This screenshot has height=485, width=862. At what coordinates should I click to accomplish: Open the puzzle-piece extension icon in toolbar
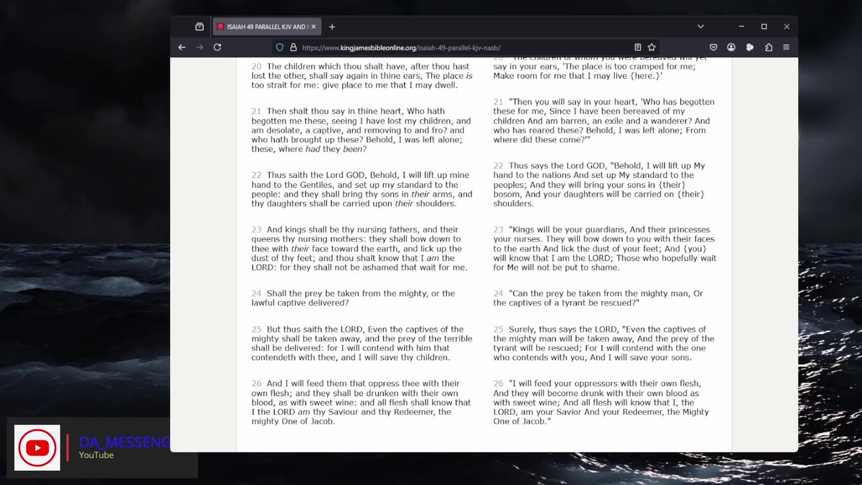pos(750,47)
